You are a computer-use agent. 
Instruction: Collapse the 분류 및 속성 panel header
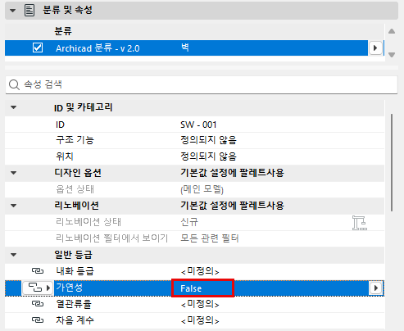[x=12, y=11]
